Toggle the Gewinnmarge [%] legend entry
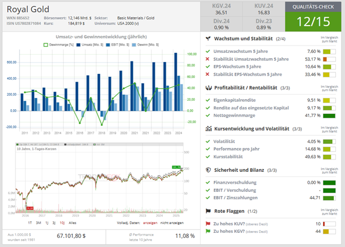The height and width of the screenshot is (247, 345). click(x=58, y=45)
